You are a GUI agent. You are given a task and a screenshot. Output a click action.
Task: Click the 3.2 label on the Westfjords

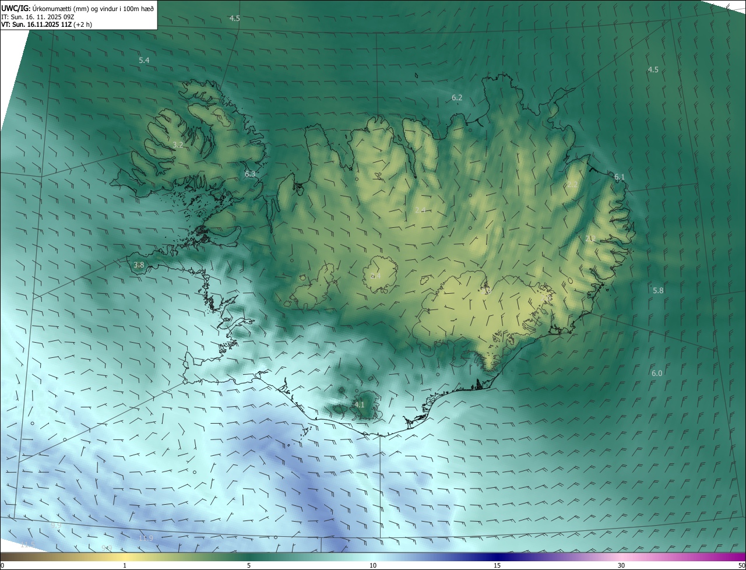(178, 145)
